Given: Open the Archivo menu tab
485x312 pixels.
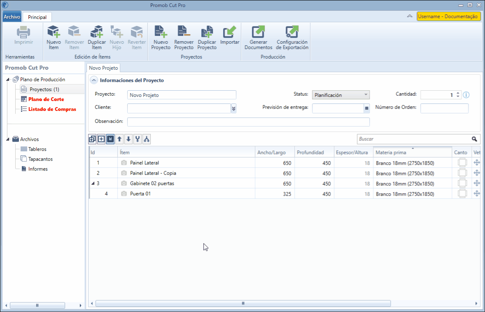Looking at the screenshot, I should click(x=12, y=17).
